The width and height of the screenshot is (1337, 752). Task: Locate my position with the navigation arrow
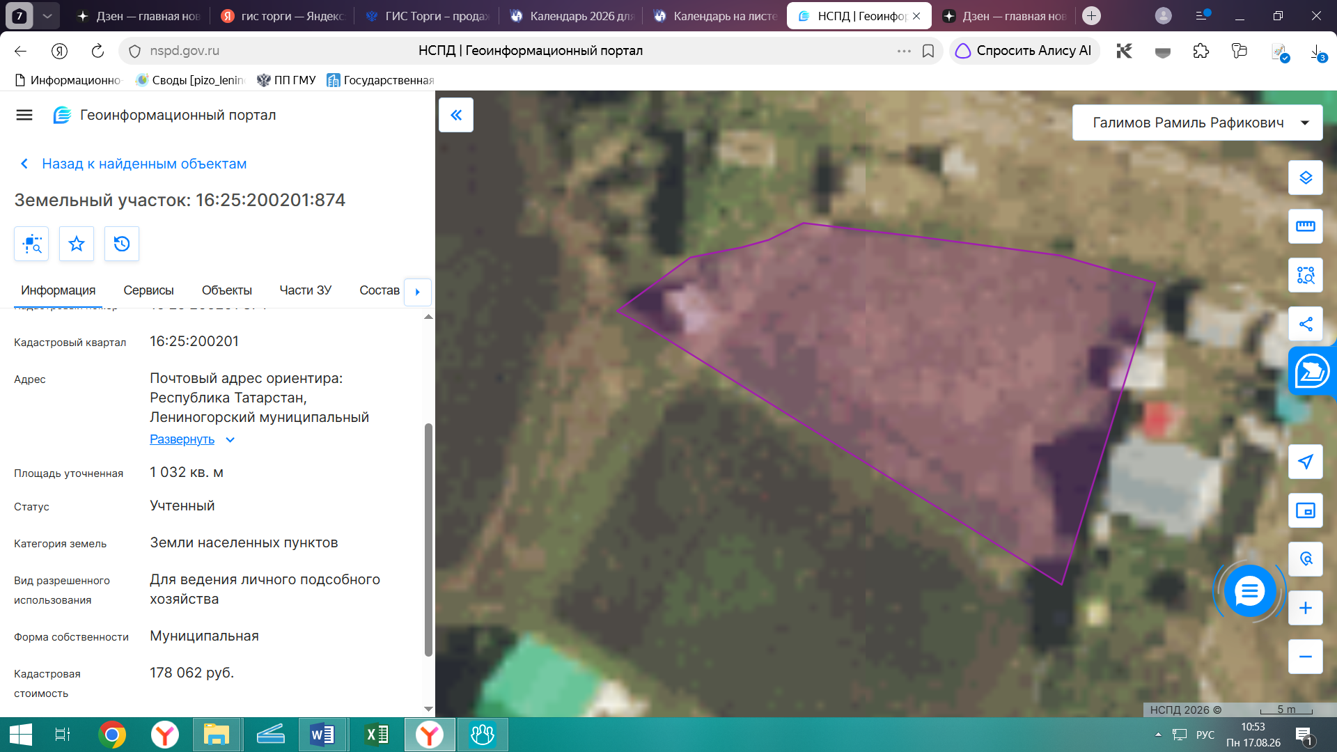click(x=1306, y=462)
